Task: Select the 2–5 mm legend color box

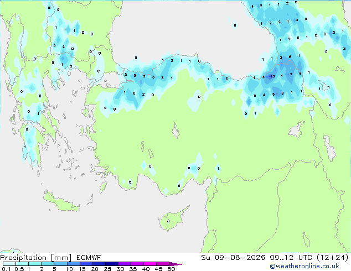Action: [x=48, y=264]
